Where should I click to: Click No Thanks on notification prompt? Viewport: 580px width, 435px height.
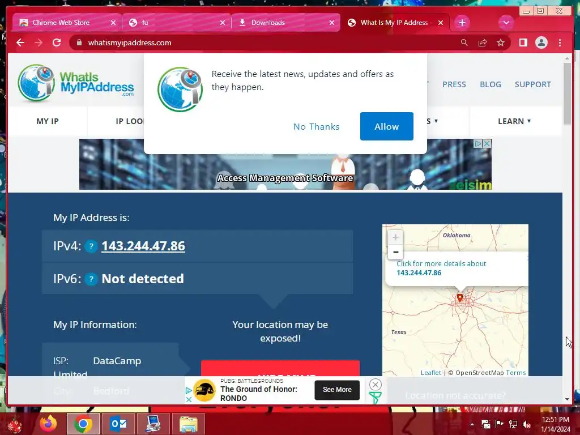pyautogui.click(x=316, y=126)
